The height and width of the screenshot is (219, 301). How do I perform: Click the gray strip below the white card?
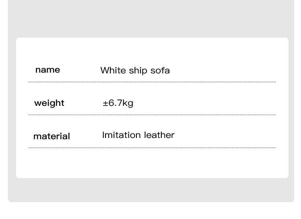pos(152,190)
